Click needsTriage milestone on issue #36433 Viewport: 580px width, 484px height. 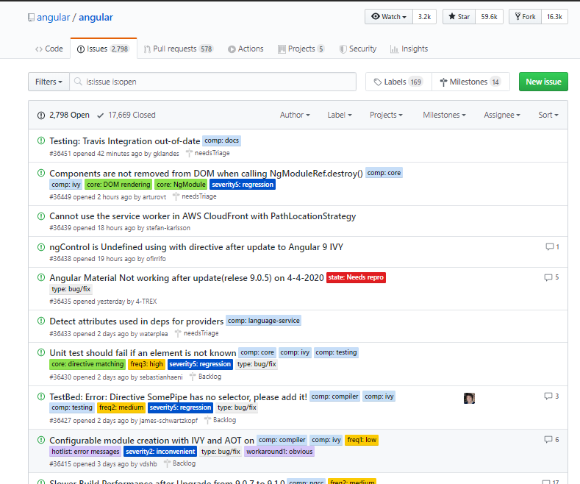(197, 333)
